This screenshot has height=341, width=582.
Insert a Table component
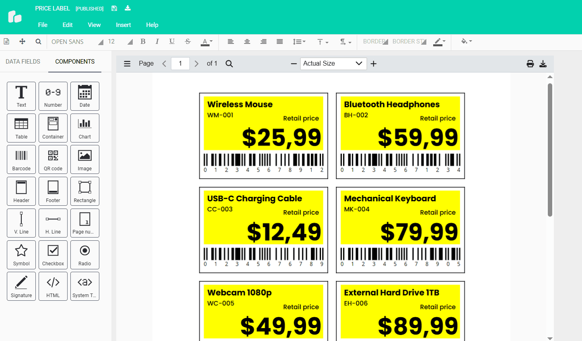tap(21, 128)
